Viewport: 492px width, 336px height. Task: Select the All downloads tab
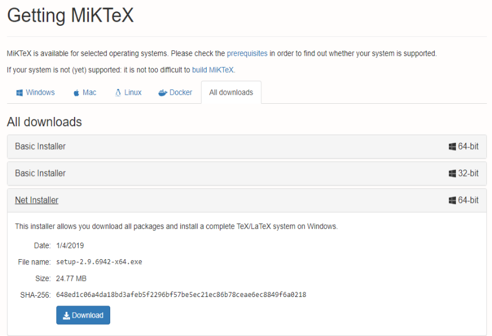tap(231, 92)
